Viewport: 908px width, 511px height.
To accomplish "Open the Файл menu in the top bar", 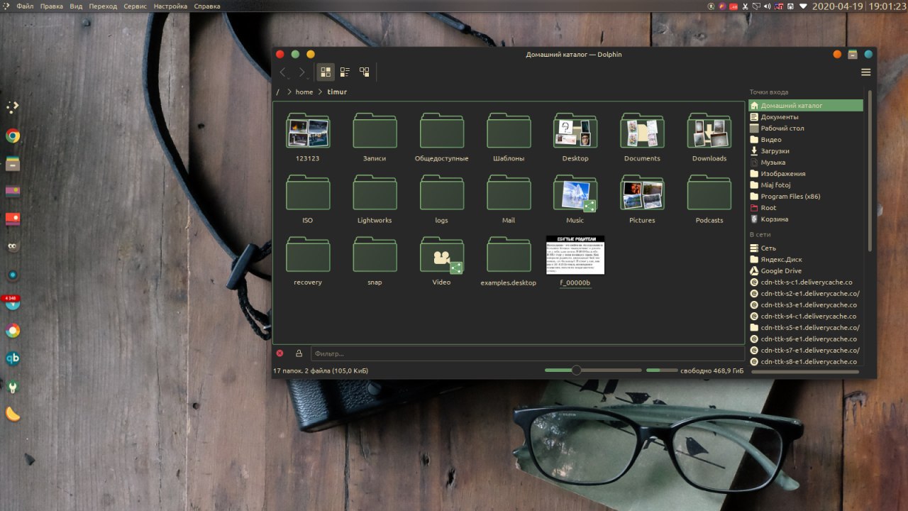I will [x=25, y=6].
